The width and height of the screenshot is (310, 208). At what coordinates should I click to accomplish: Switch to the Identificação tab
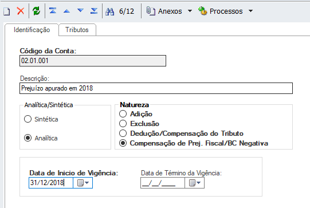[x=32, y=30]
